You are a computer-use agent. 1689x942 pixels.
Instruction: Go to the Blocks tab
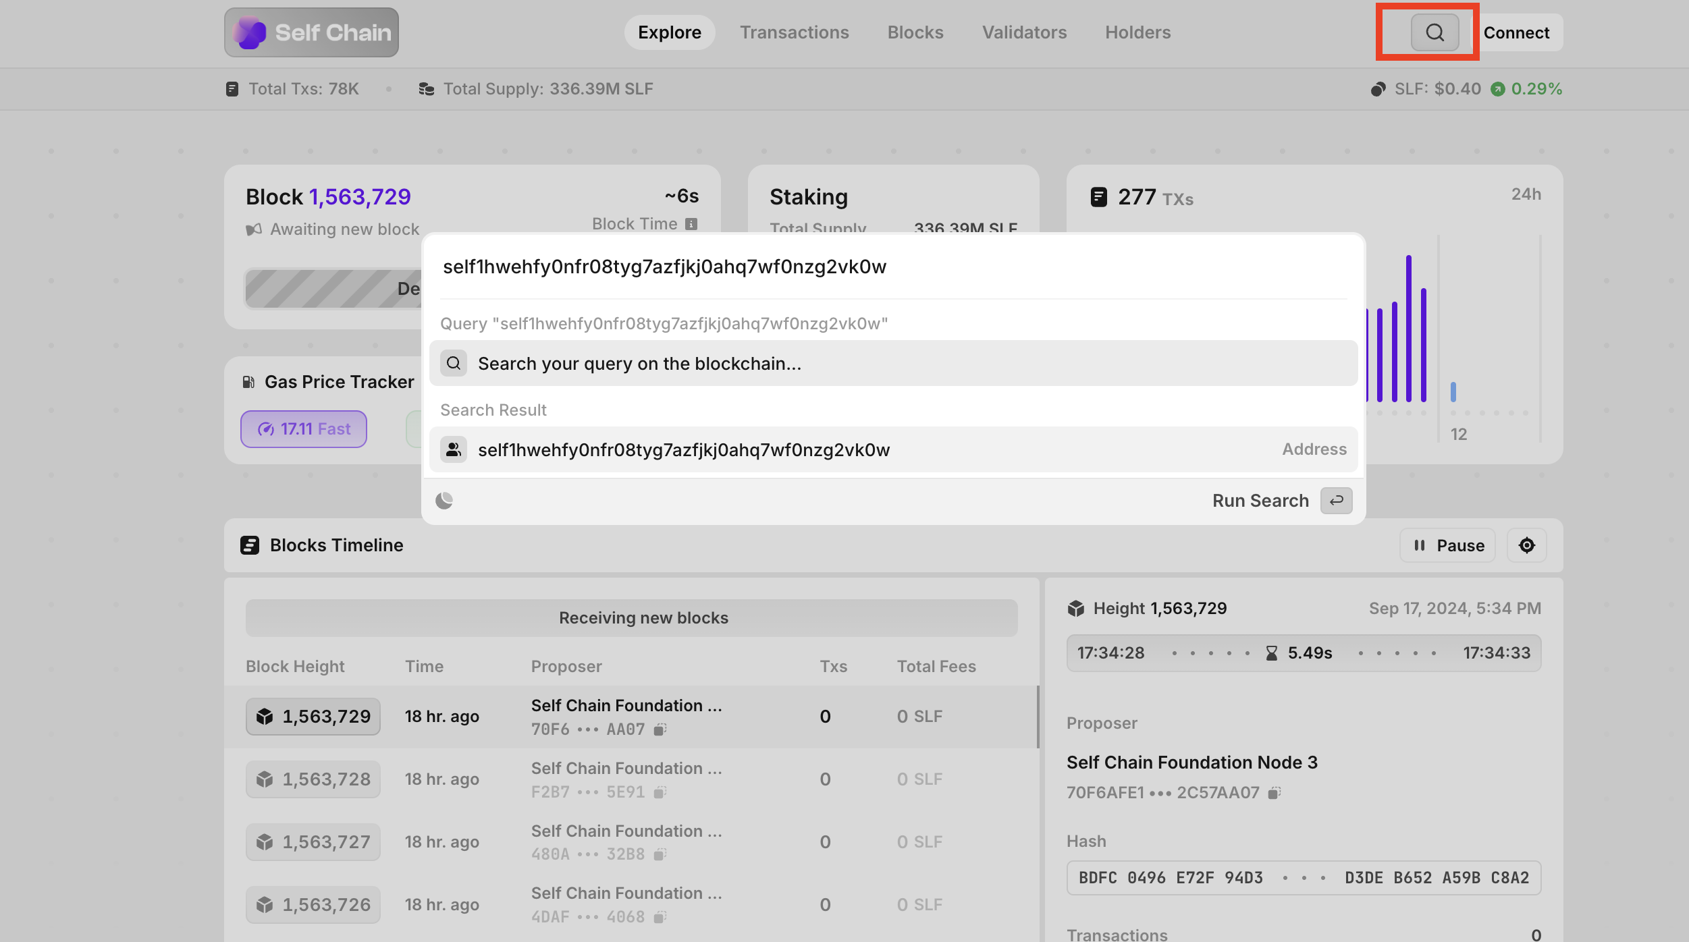click(x=915, y=32)
